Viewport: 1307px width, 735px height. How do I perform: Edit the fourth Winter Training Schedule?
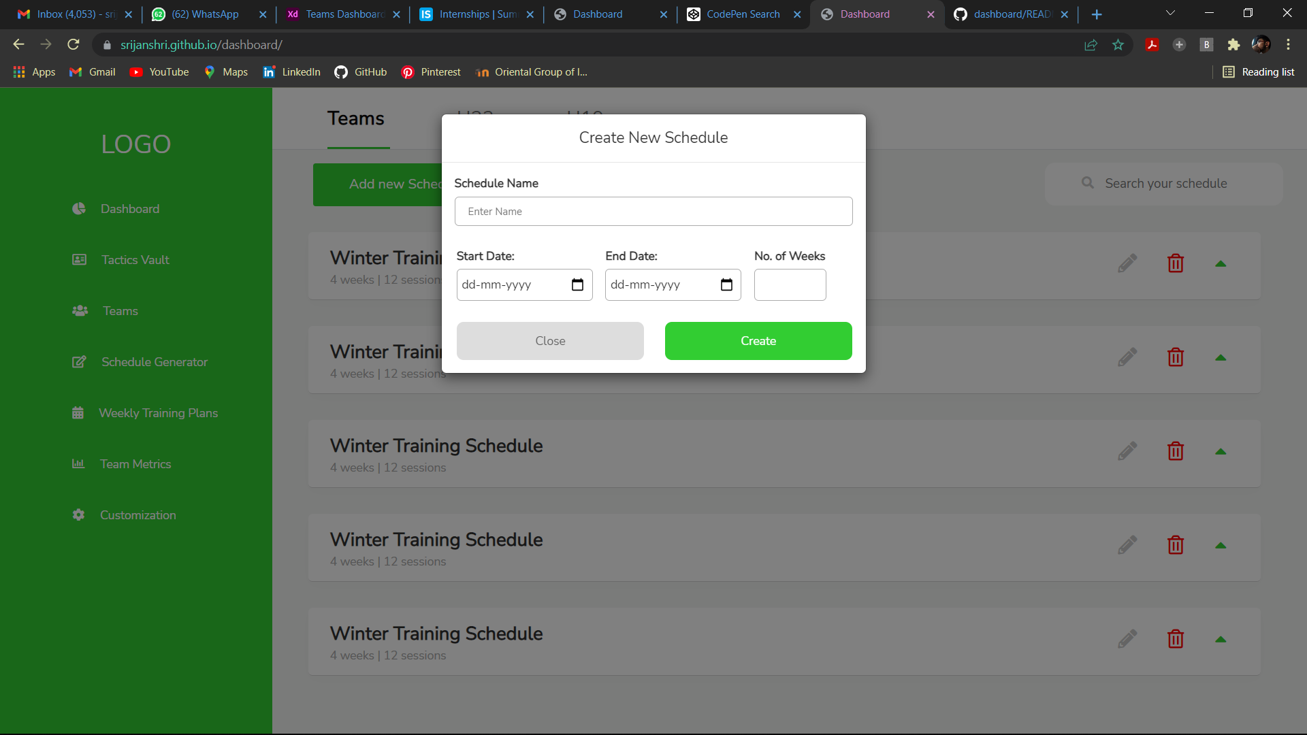(x=1127, y=545)
